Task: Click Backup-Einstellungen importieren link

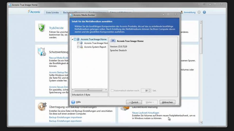Action: click(66, 117)
